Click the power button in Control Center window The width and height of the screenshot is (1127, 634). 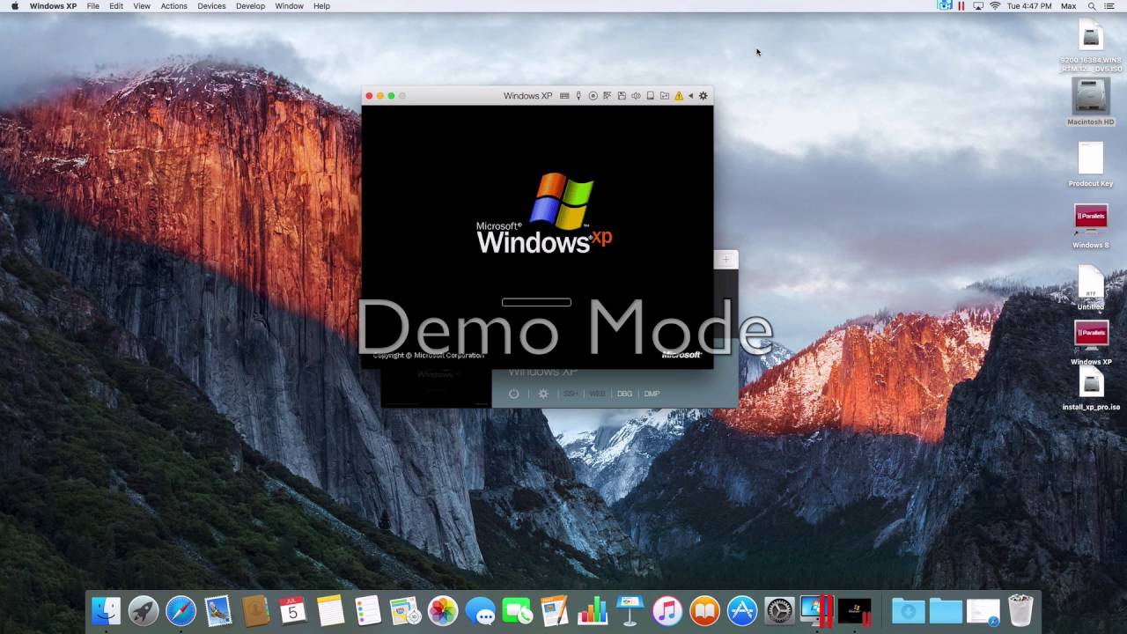[x=513, y=394]
